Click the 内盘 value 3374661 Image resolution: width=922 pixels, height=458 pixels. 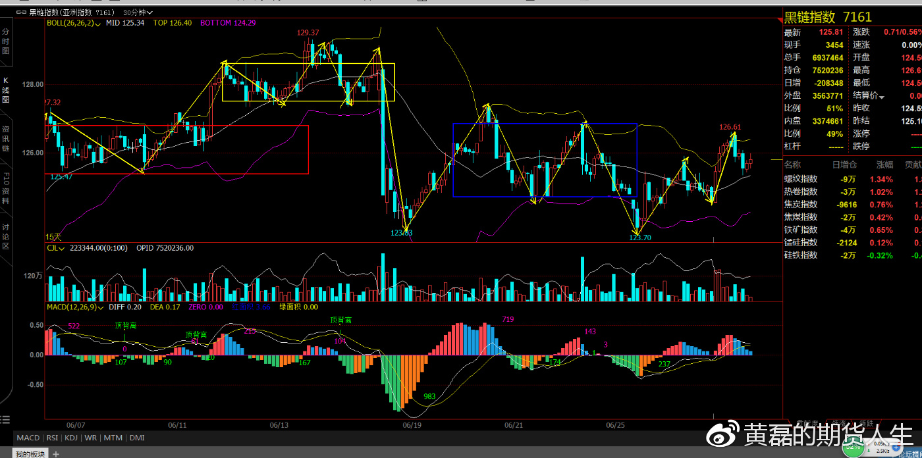(x=828, y=121)
